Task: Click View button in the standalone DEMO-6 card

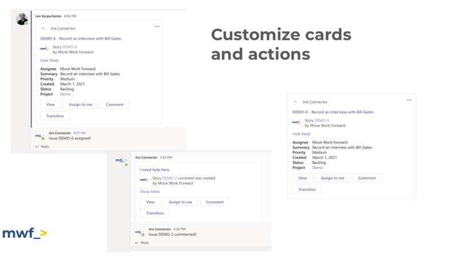Action: coord(303,178)
